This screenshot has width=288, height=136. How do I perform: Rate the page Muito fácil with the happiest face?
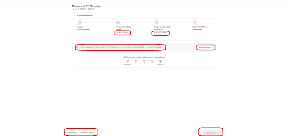(160, 61)
